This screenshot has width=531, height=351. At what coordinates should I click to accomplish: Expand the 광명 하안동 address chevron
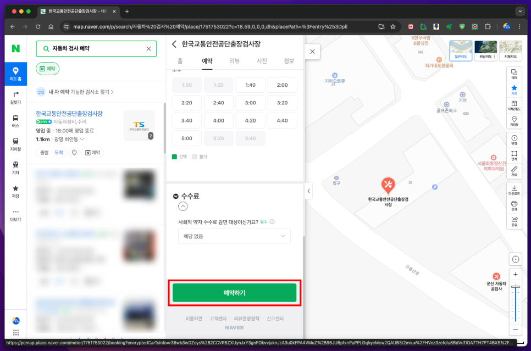coord(82,140)
